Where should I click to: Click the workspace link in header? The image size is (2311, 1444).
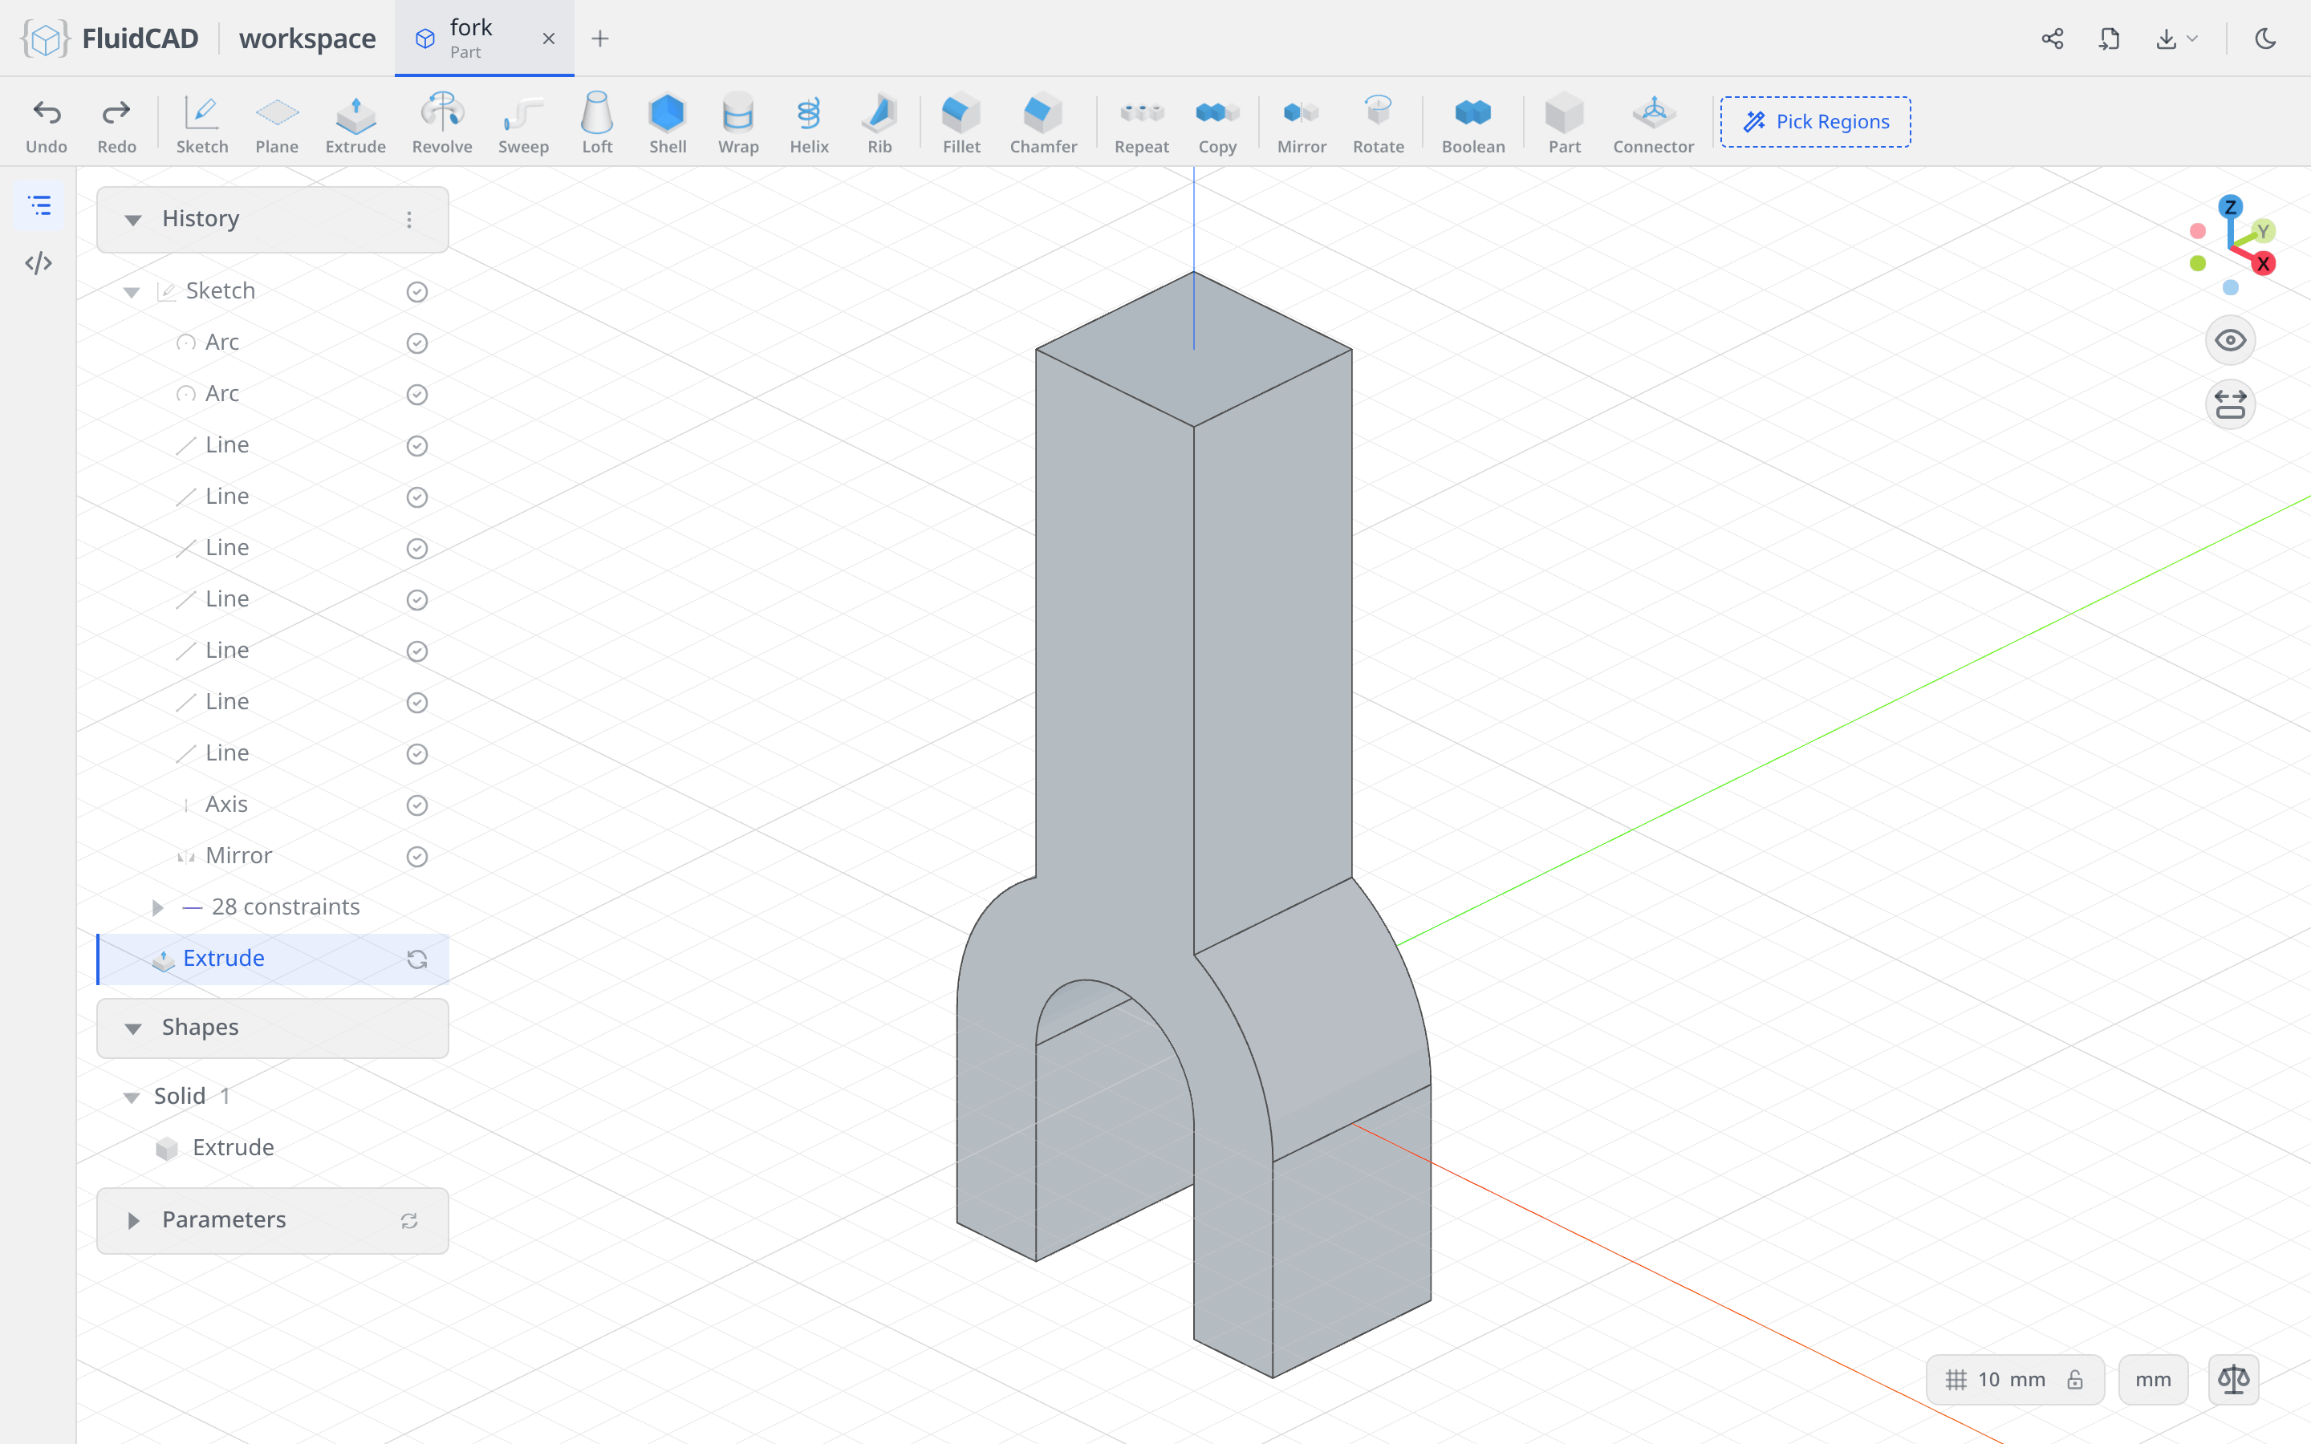307,39
